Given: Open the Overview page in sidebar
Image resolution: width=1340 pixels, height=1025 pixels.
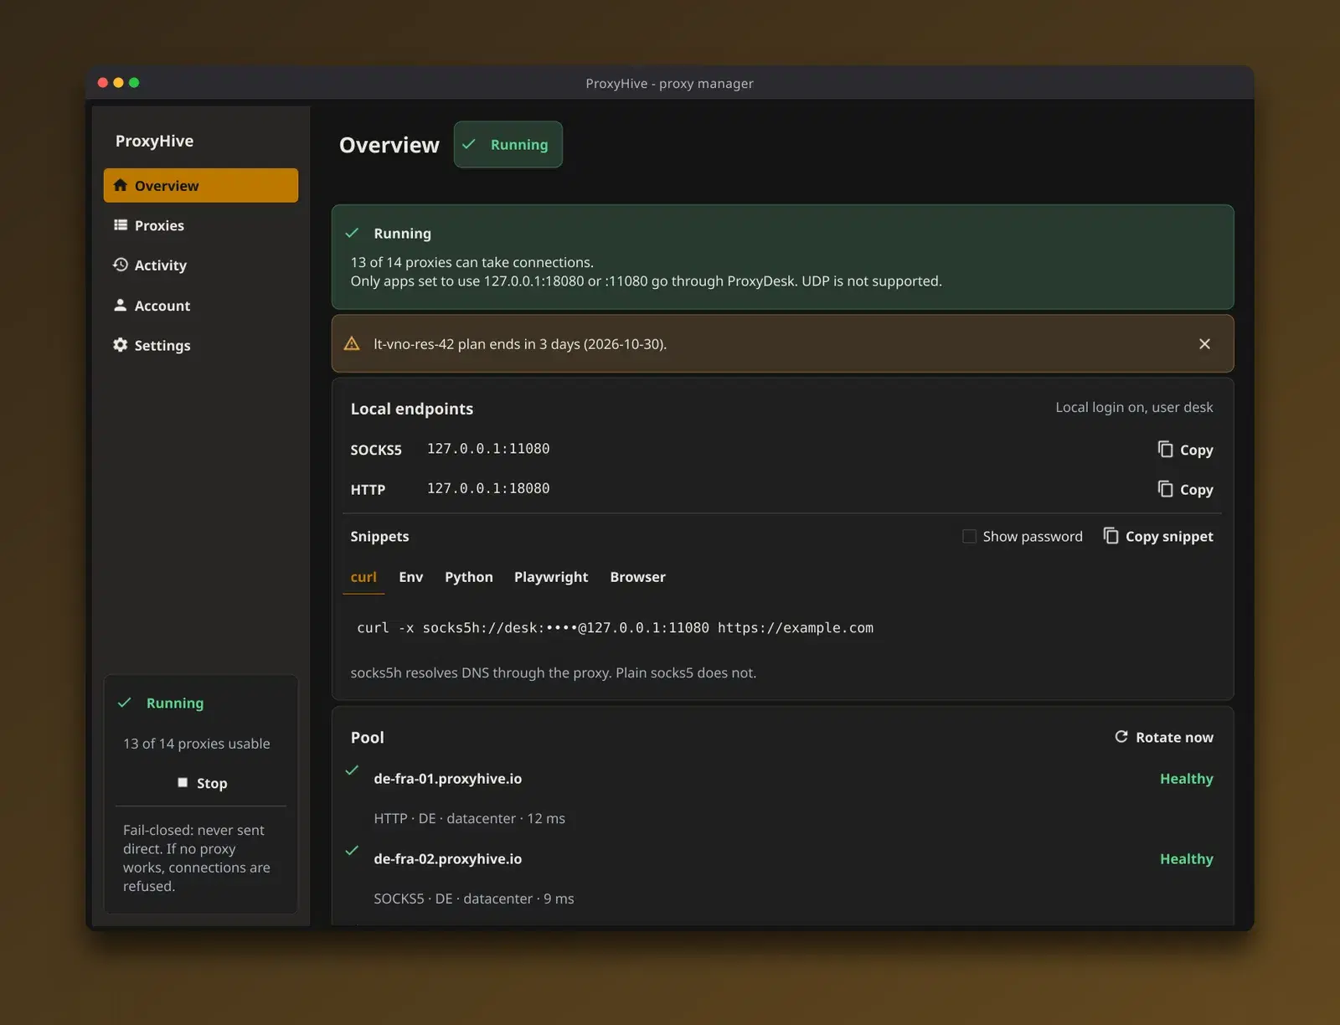Looking at the screenshot, I should point(200,185).
